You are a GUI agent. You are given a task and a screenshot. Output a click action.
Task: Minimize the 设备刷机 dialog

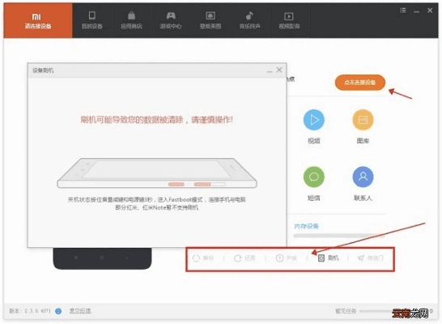tap(270, 71)
